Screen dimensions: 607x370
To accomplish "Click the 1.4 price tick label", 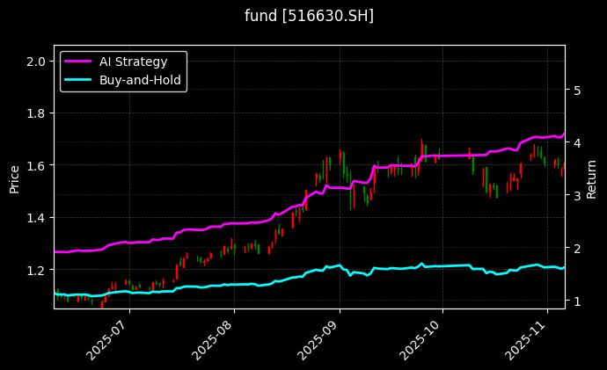I will coord(37,217).
